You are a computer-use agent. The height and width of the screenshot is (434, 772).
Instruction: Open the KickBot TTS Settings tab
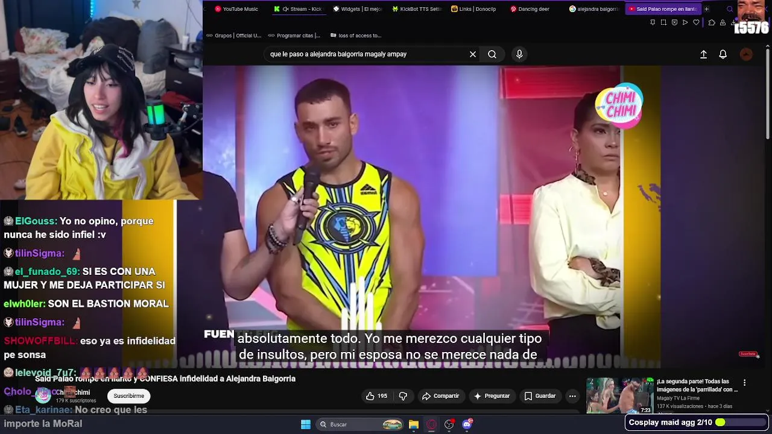click(x=416, y=9)
